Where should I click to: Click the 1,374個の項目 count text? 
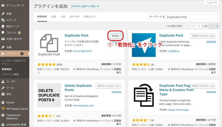pyautogui.click(x=174, y=26)
